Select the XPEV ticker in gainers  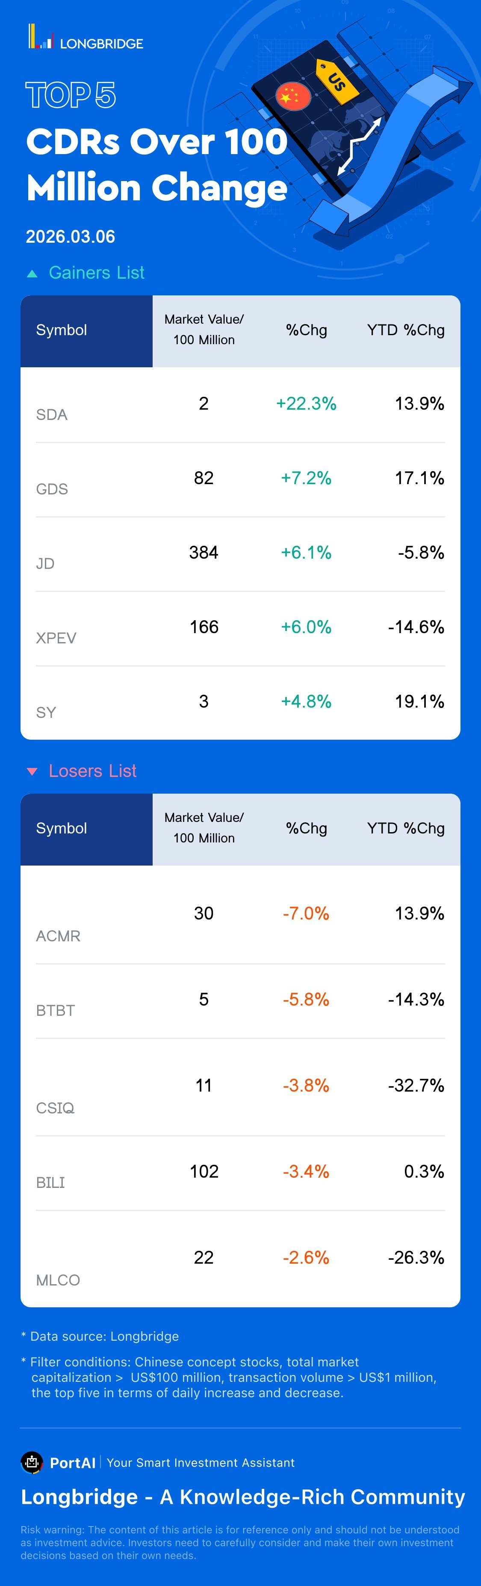[56, 638]
